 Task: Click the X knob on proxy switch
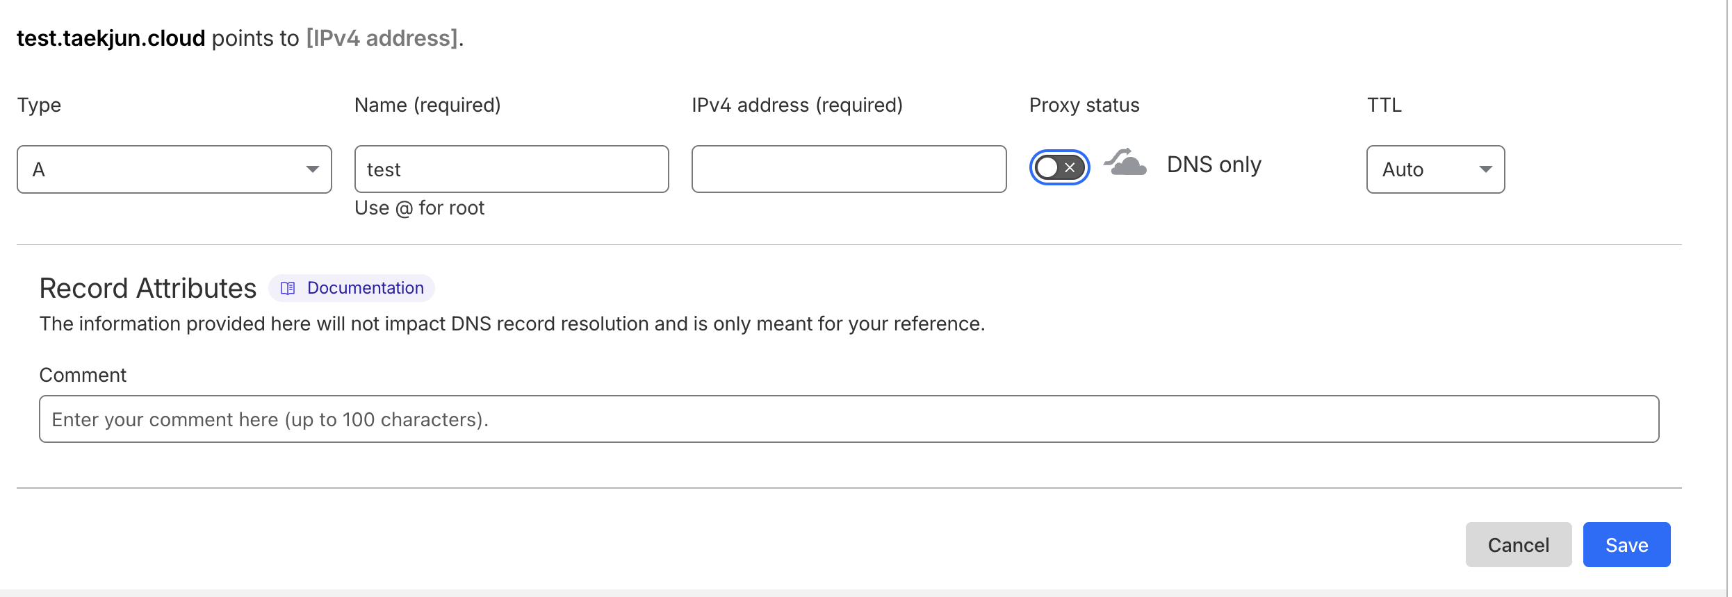click(x=1070, y=167)
